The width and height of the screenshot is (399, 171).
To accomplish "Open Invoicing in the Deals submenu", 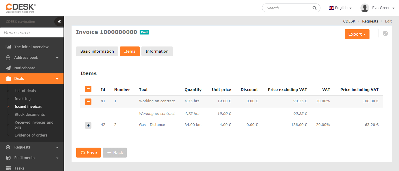I will coord(22,99).
